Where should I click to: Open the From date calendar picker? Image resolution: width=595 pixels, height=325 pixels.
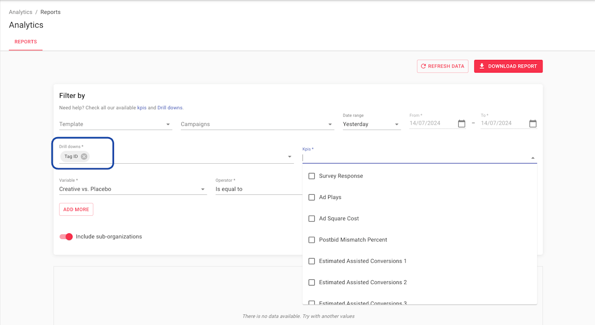[461, 124]
